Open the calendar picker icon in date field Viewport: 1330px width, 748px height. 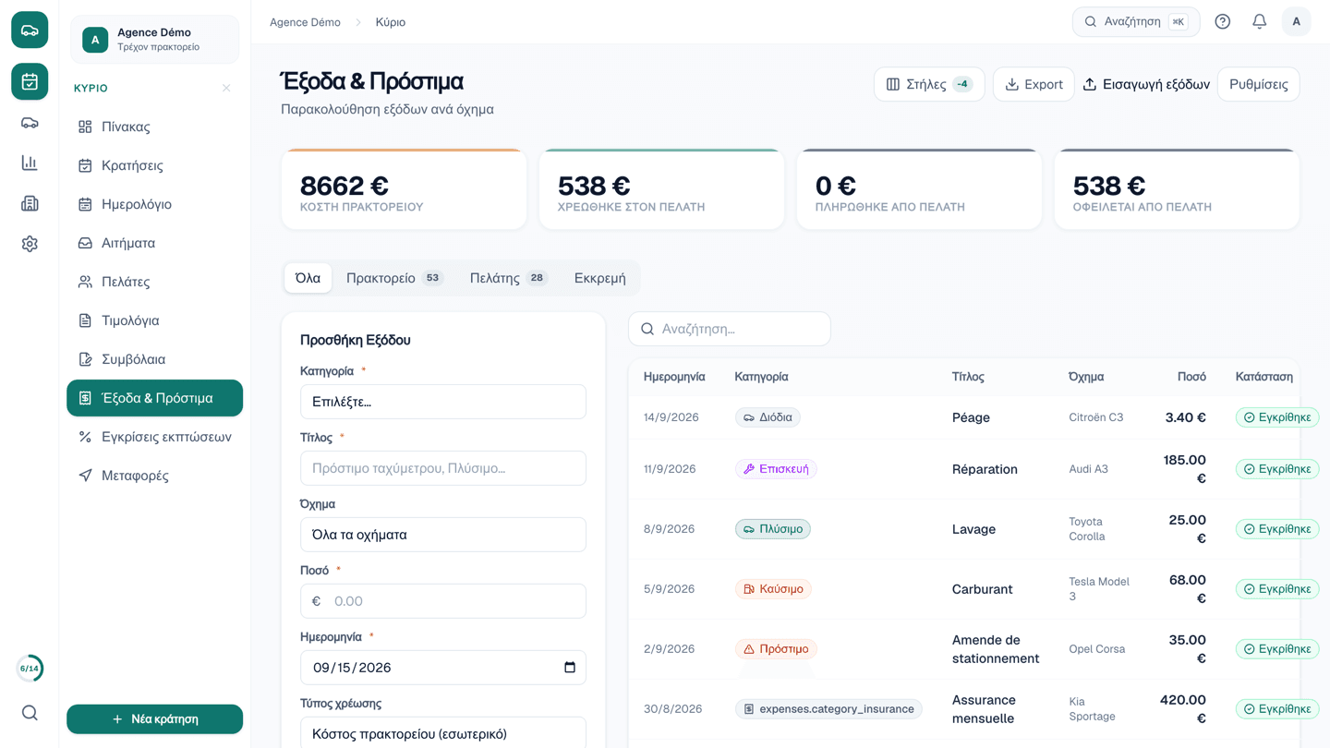click(570, 668)
